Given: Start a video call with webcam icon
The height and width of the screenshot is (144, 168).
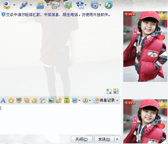Looking at the screenshot, I should 7,5.
